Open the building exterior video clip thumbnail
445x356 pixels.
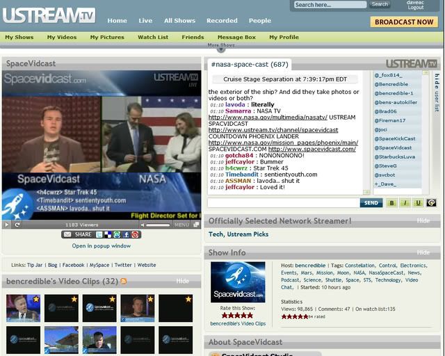[x=61, y=340]
